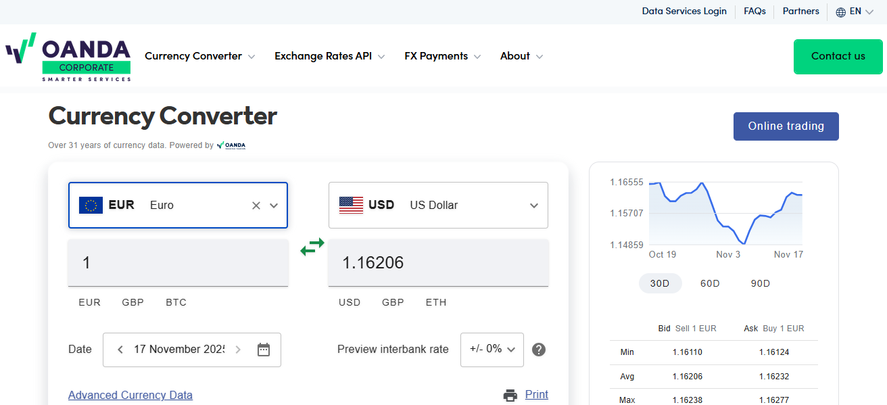Click the Contact us button
The height and width of the screenshot is (405, 887).
(x=838, y=56)
